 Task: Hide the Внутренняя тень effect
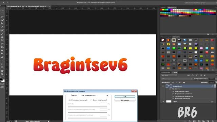(173, 91)
